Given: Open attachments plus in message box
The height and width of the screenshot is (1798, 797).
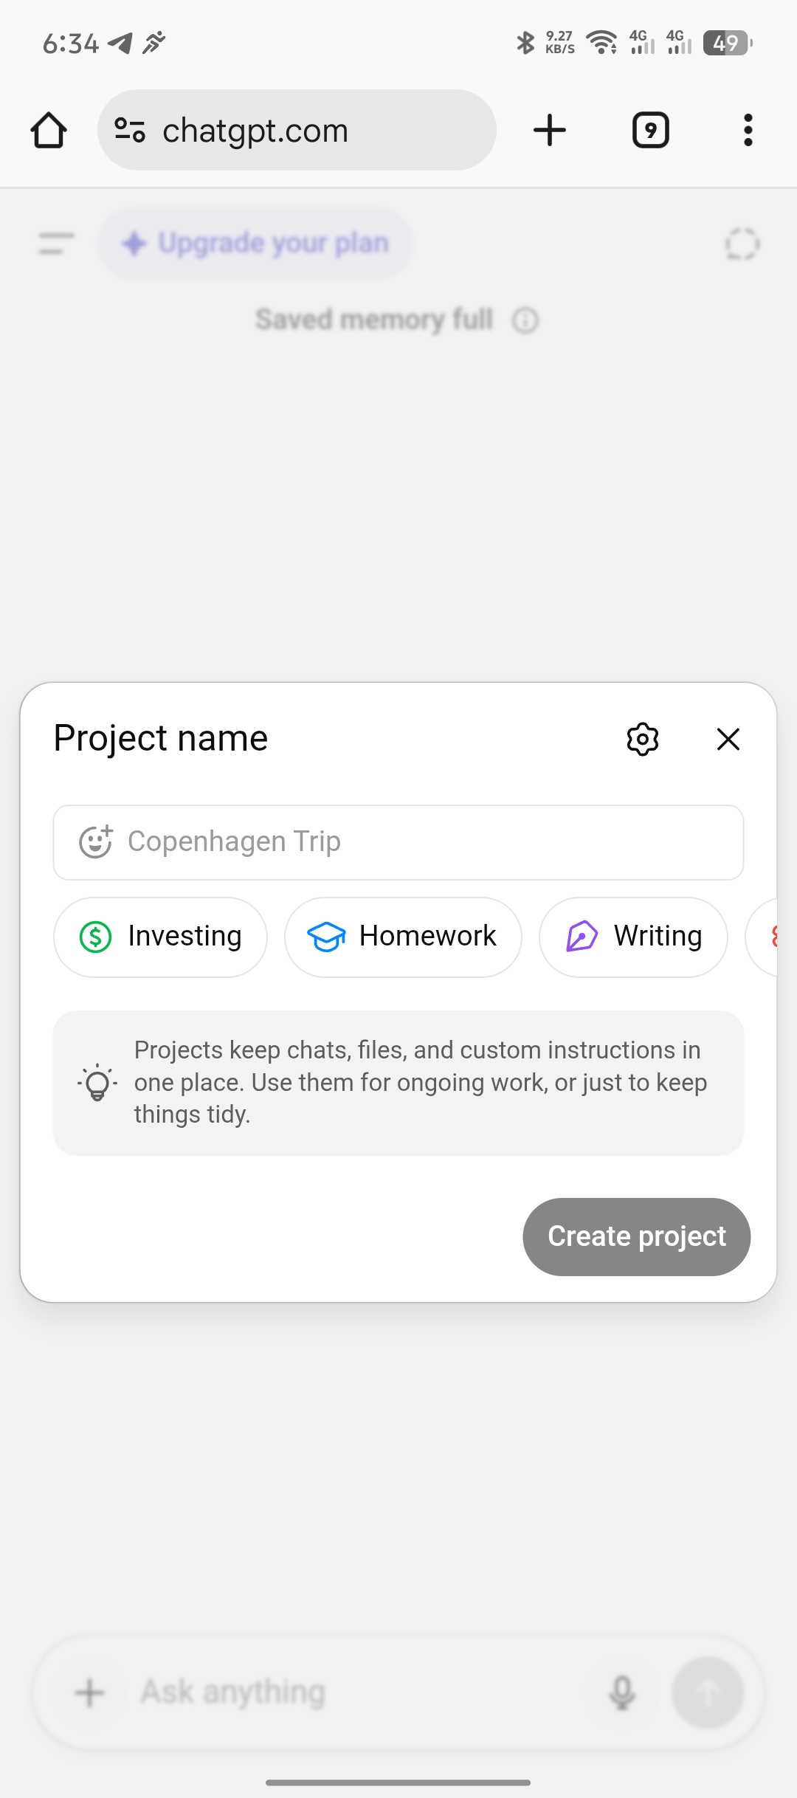Looking at the screenshot, I should tap(90, 1692).
